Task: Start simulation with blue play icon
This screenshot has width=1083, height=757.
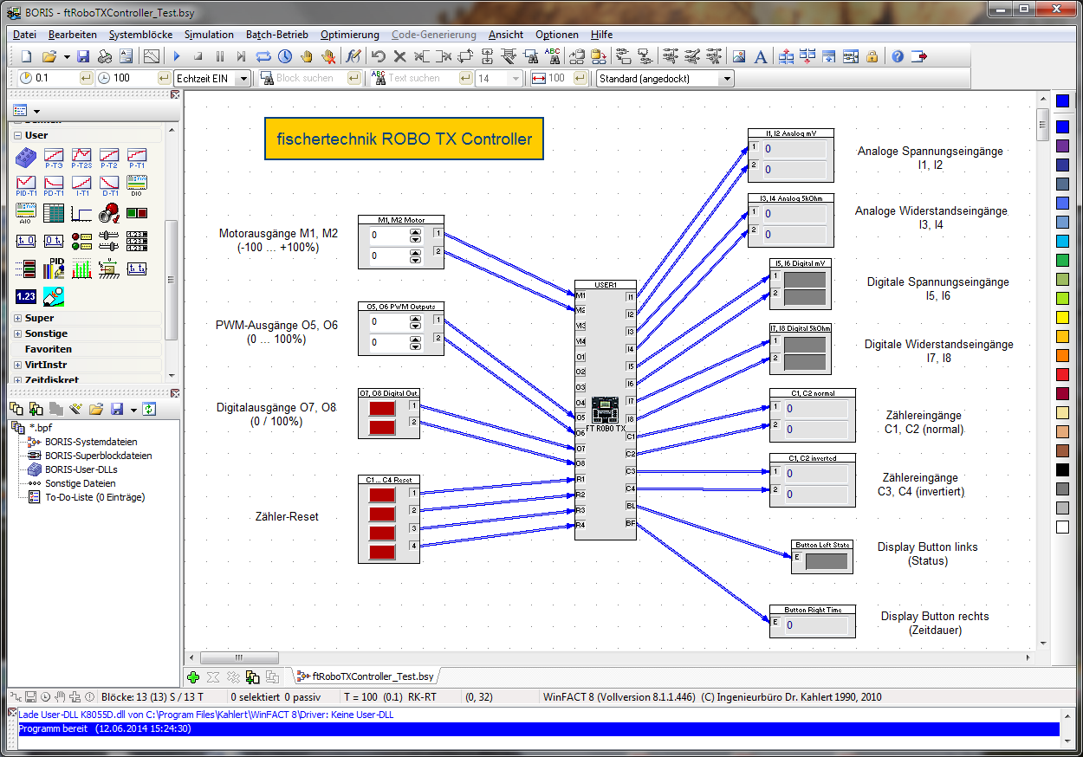Action: 177,56
